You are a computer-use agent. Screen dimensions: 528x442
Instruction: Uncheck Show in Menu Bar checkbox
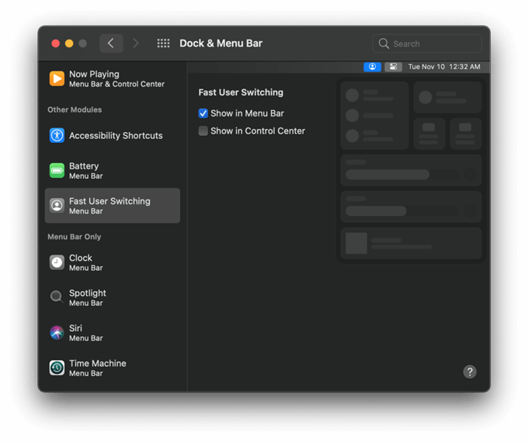203,113
